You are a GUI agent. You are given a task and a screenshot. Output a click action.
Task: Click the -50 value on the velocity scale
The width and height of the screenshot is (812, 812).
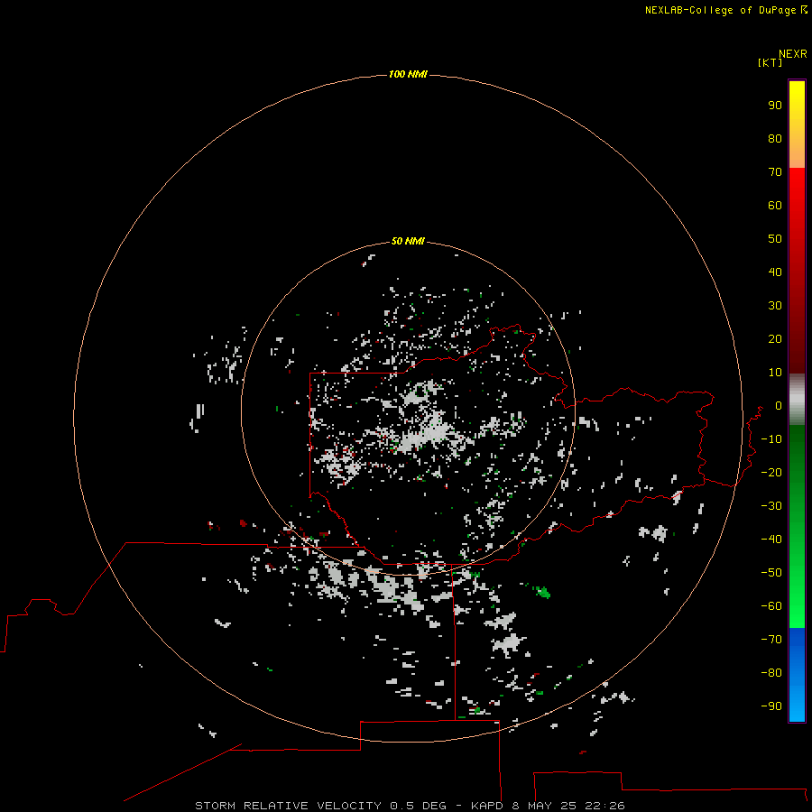click(771, 573)
